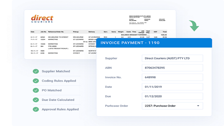
Task: Click 'MELBOURNE TO SYDNEY' reference cell
Action: click(x=58, y=37)
